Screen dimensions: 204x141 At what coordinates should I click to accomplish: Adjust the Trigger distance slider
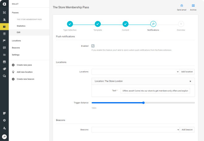(x=143, y=103)
